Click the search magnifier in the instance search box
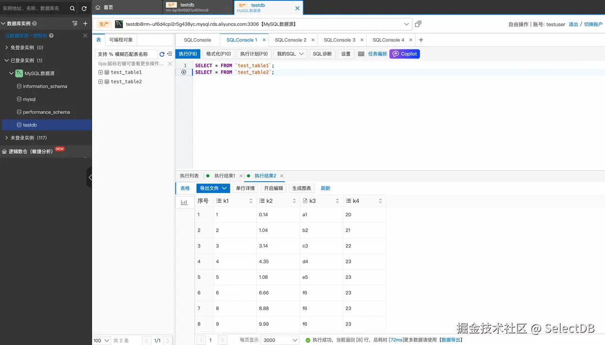This screenshot has width=605, height=345. [72, 8]
